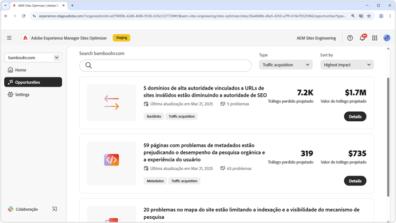Click the browser zoom magnifier icon
Viewport: 396px width, 223px height.
tap(353, 16)
